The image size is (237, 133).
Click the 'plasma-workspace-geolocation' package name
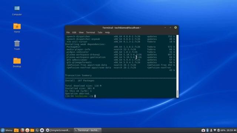pyautogui.click(x=86, y=57)
